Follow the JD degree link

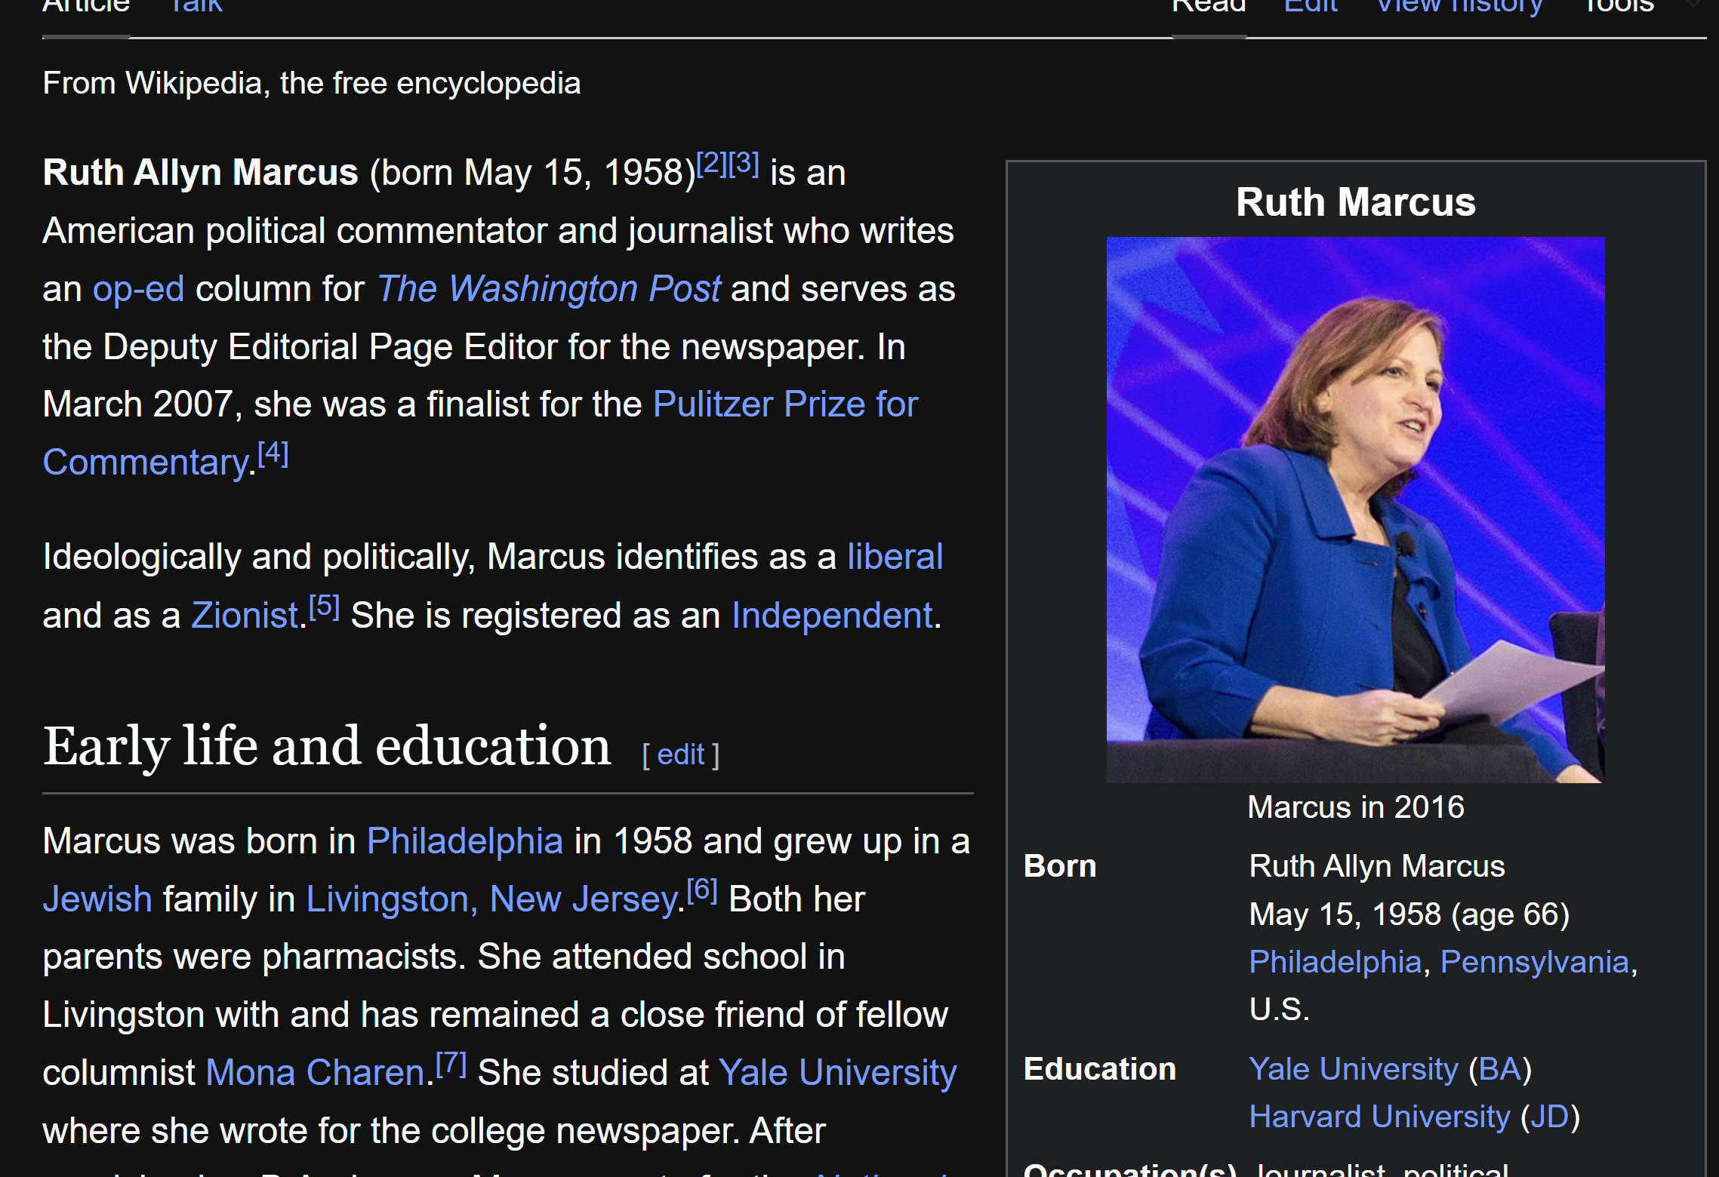[x=1550, y=1117]
